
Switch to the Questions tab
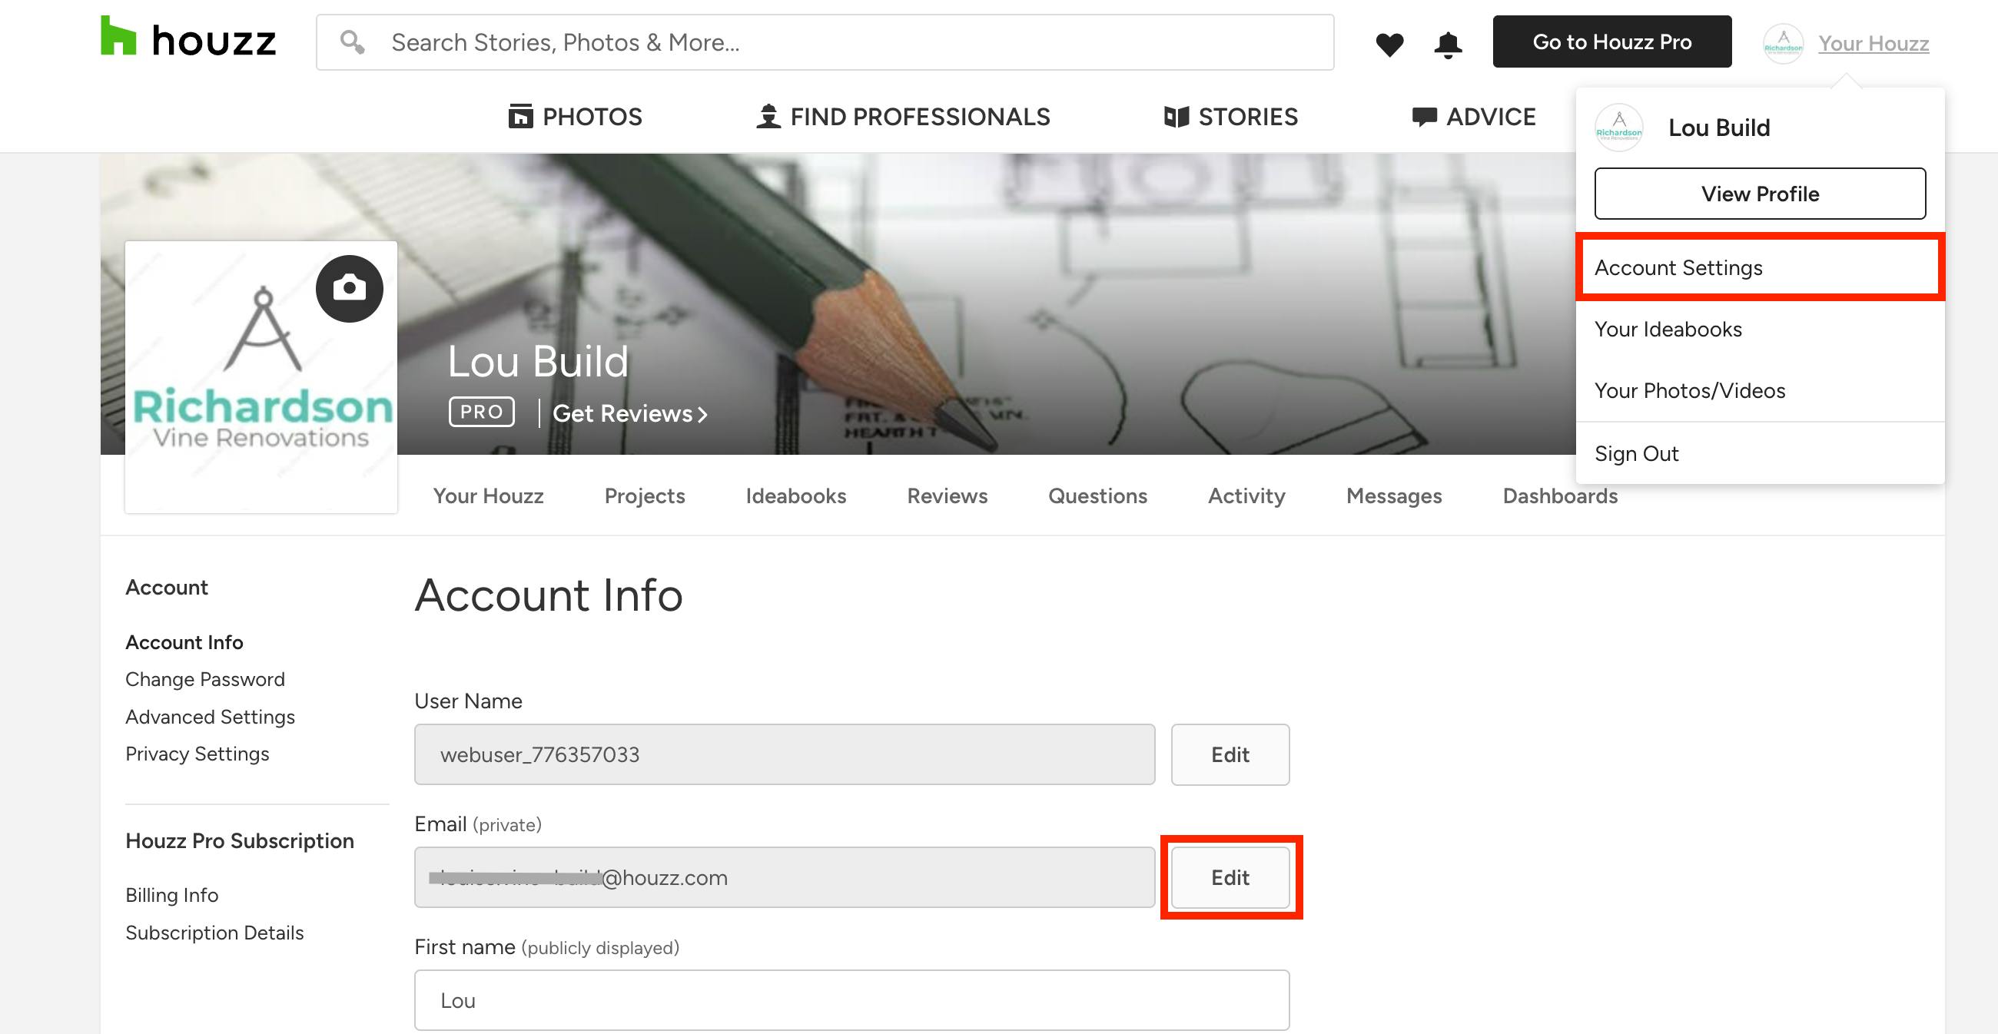(x=1097, y=495)
